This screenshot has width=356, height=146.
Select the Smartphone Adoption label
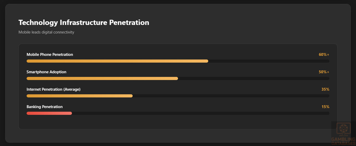click(46, 72)
